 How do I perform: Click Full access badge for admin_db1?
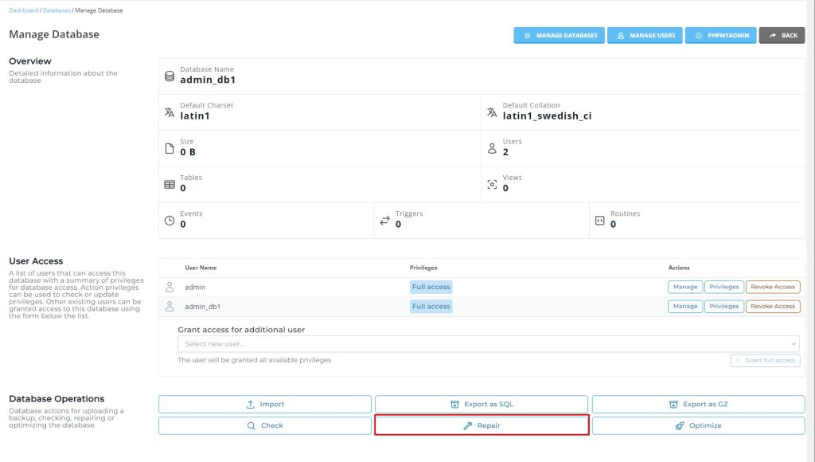431,307
